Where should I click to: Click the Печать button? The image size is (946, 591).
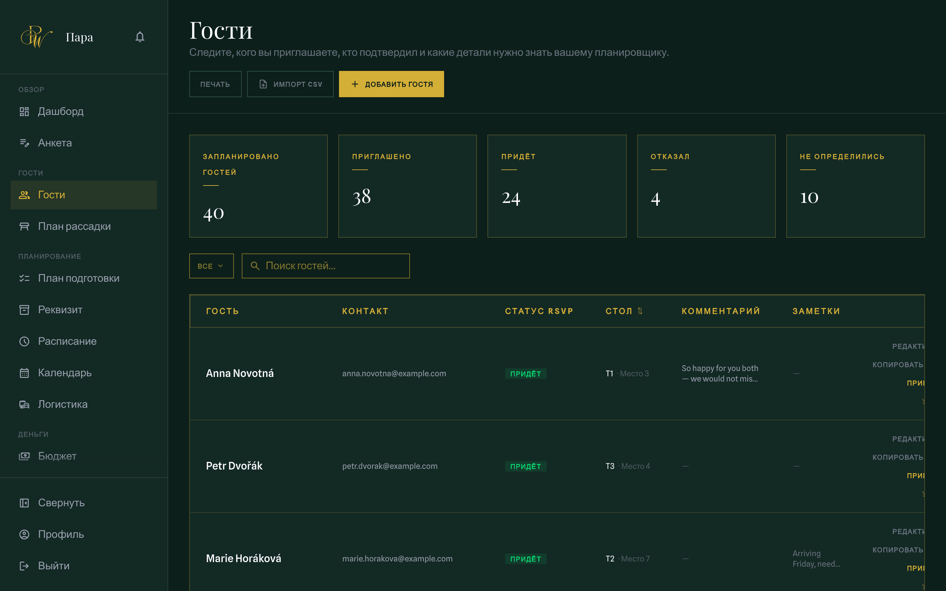(215, 84)
